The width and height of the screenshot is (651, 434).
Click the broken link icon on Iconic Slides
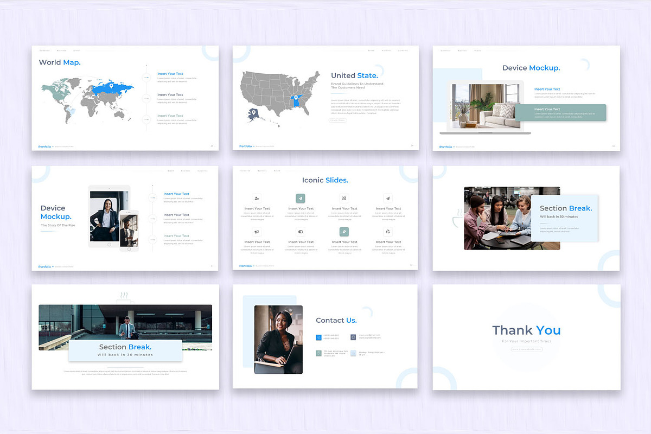[344, 198]
